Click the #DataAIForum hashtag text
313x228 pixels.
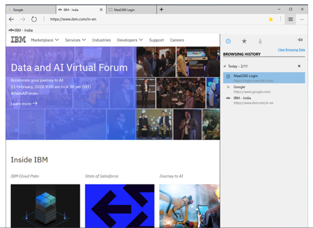[24, 93]
